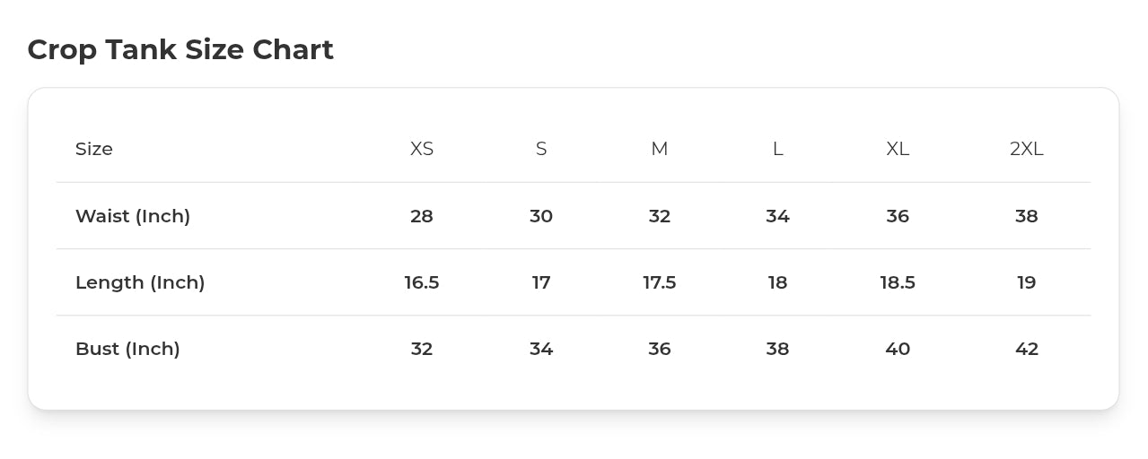Select the 2XL size column header
The height and width of the screenshot is (459, 1148).
[x=1027, y=149]
